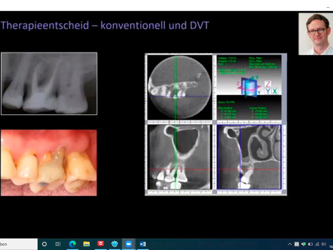Open the blue figure app in taskbar

coord(114,244)
